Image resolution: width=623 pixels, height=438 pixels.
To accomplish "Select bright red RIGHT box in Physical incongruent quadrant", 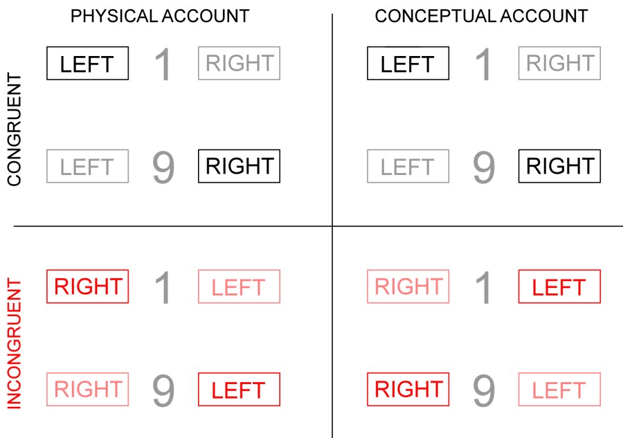I will pos(87,286).
